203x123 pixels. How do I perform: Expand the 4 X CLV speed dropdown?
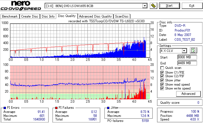pos(184,50)
